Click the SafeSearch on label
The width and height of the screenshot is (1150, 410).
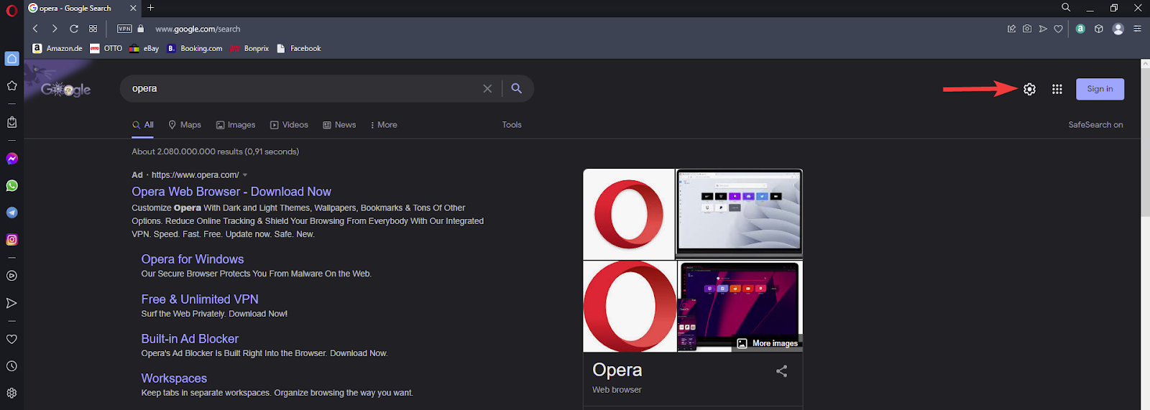coord(1095,125)
